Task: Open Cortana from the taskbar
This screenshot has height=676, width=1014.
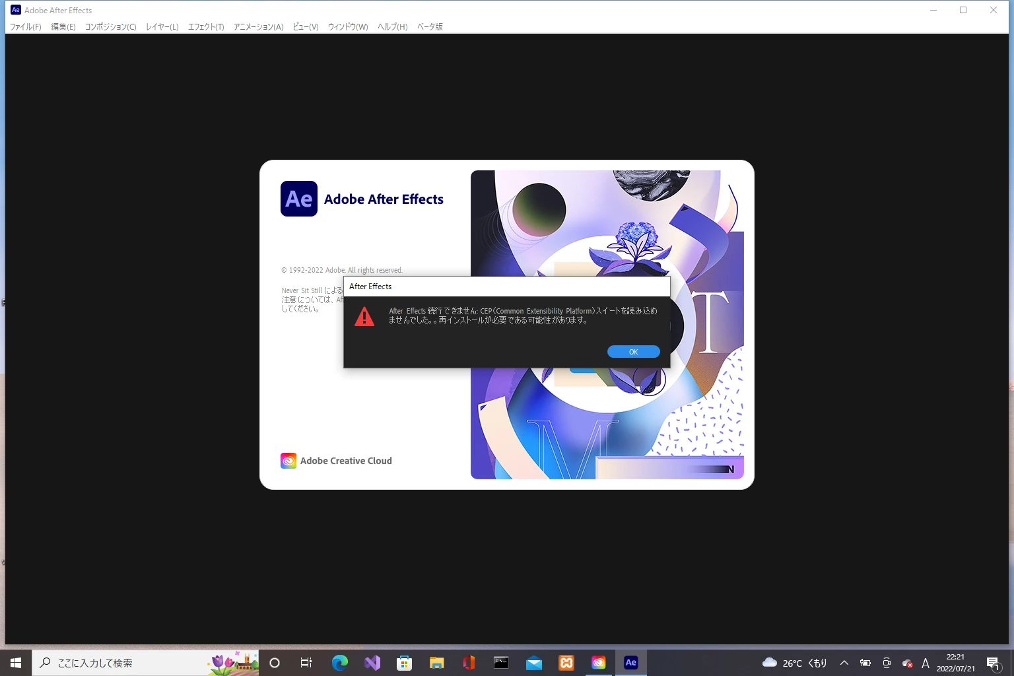Action: pos(275,663)
